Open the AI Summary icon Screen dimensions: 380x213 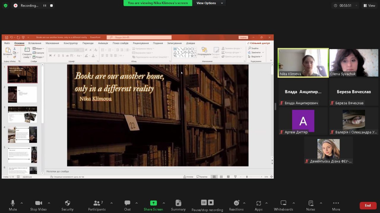[x=178, y=203]
